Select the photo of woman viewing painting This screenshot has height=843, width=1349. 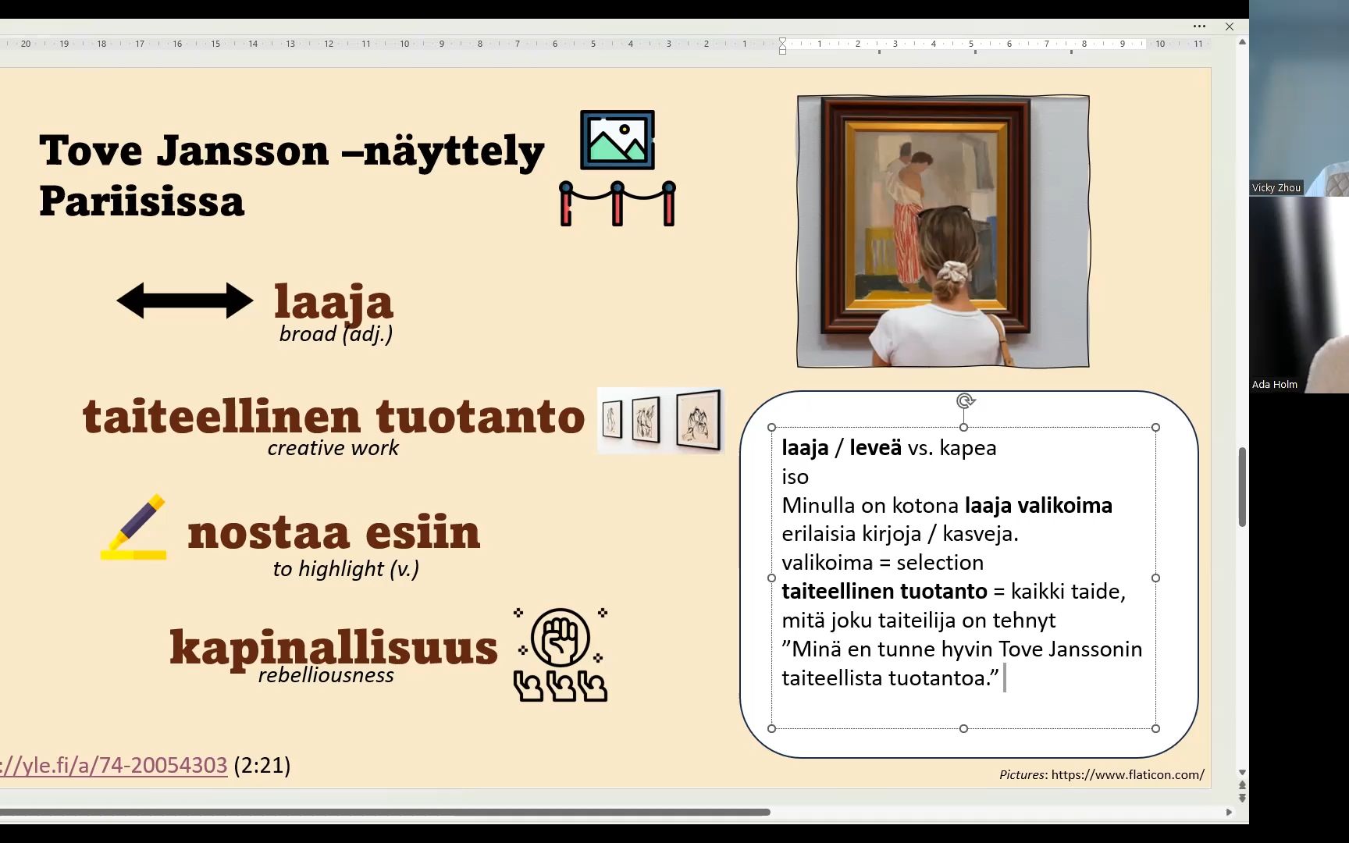943,231
